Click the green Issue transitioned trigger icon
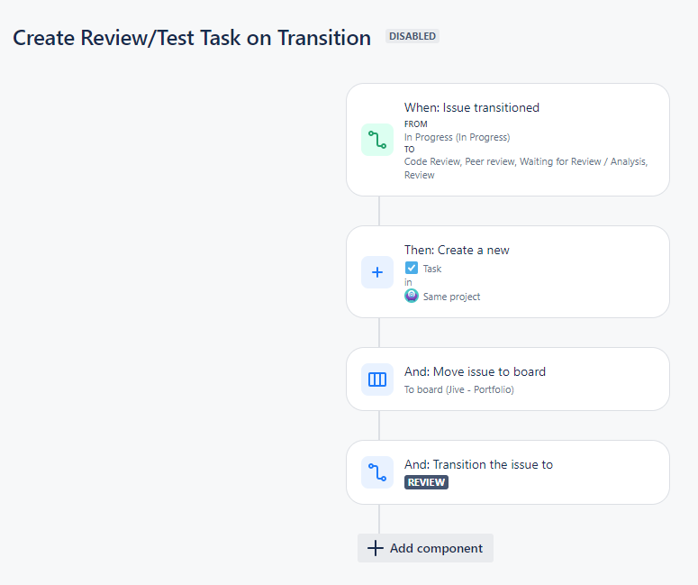The width and height of the screenshot is (698, 585). click(x=377, y=140)
